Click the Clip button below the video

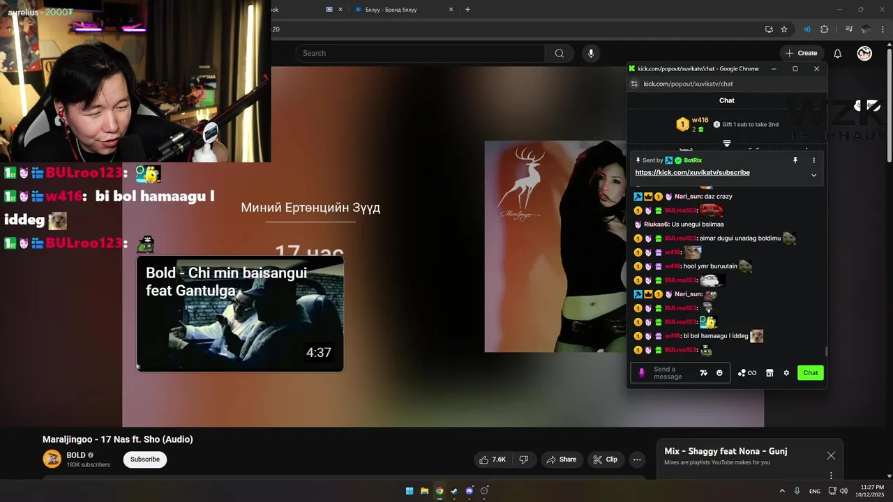coord(605,459)
